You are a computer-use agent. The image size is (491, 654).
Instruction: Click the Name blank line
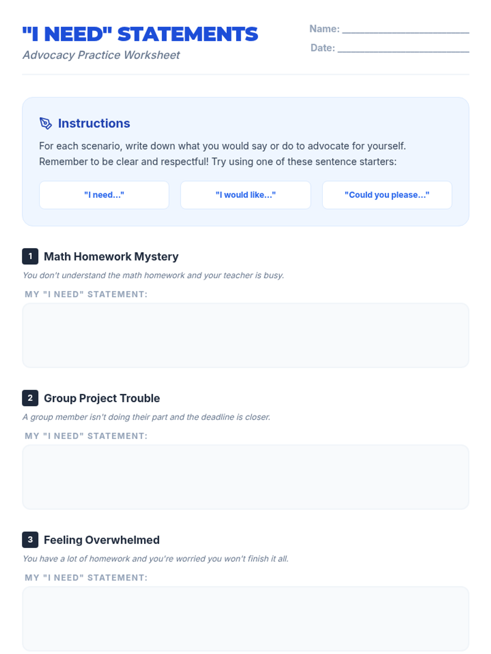(405, 29)
